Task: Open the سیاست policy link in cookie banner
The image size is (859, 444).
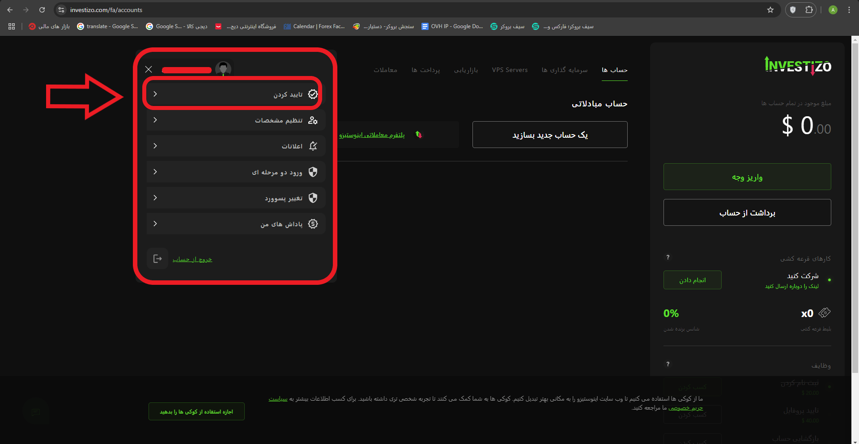Action: coord(278,398)
